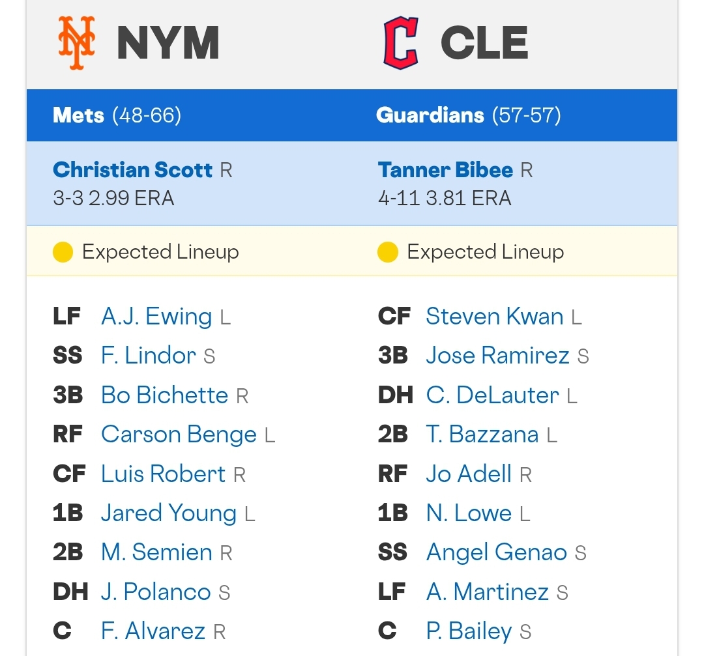View Carson Benge player details

click(179, 435)
